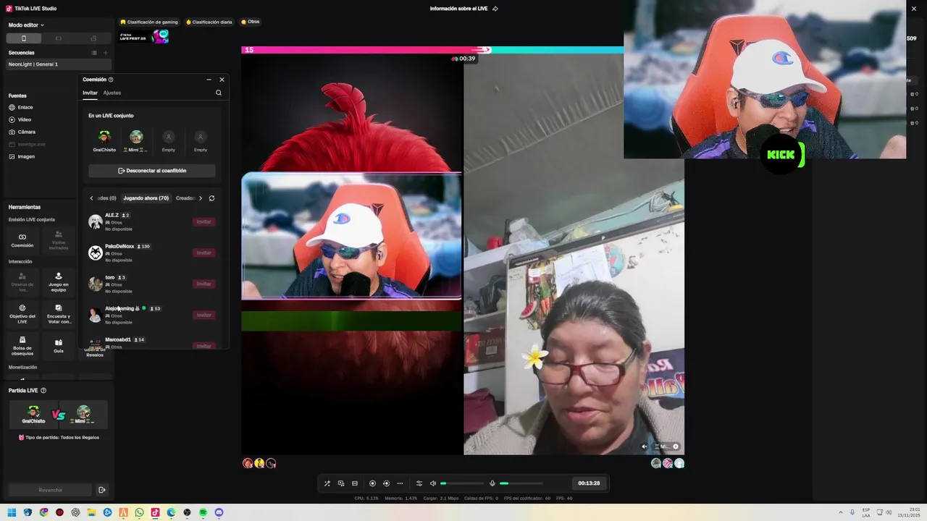The width and height of the screenshot is (927, 521).
Task: Open WhatsApp from the taskbar
Action: pos(139,512)
